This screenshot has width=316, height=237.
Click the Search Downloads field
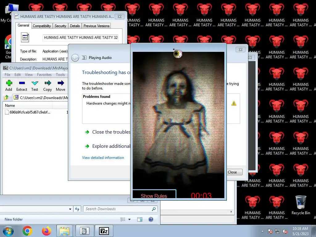click(x=120, y=209)
